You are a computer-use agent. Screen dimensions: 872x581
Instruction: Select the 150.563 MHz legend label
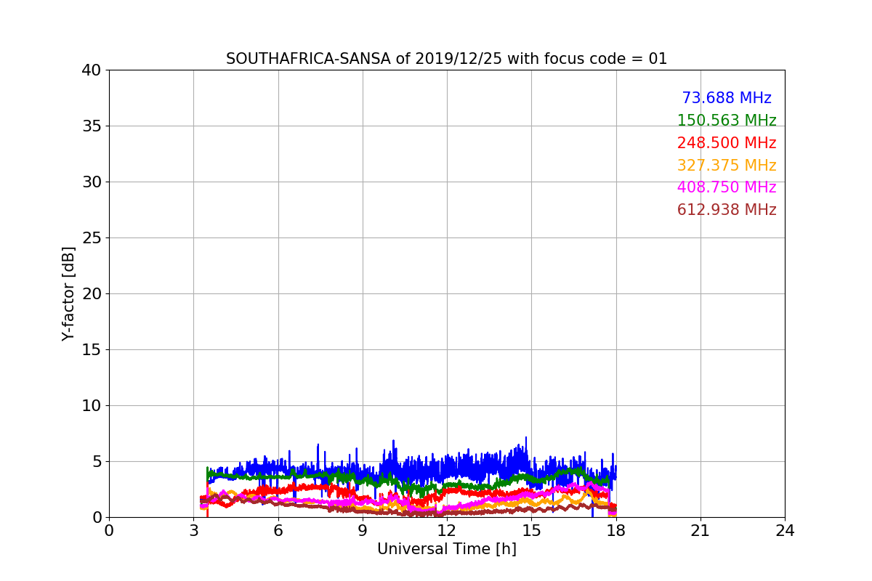[727, 121]
